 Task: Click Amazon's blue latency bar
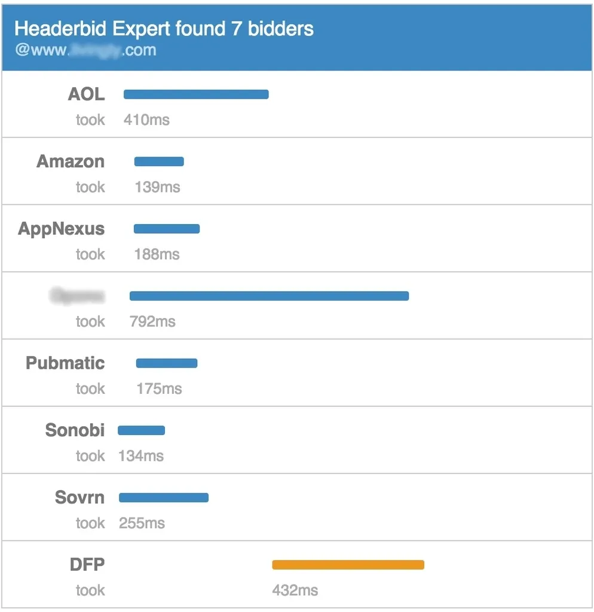[x=159, y=161]
